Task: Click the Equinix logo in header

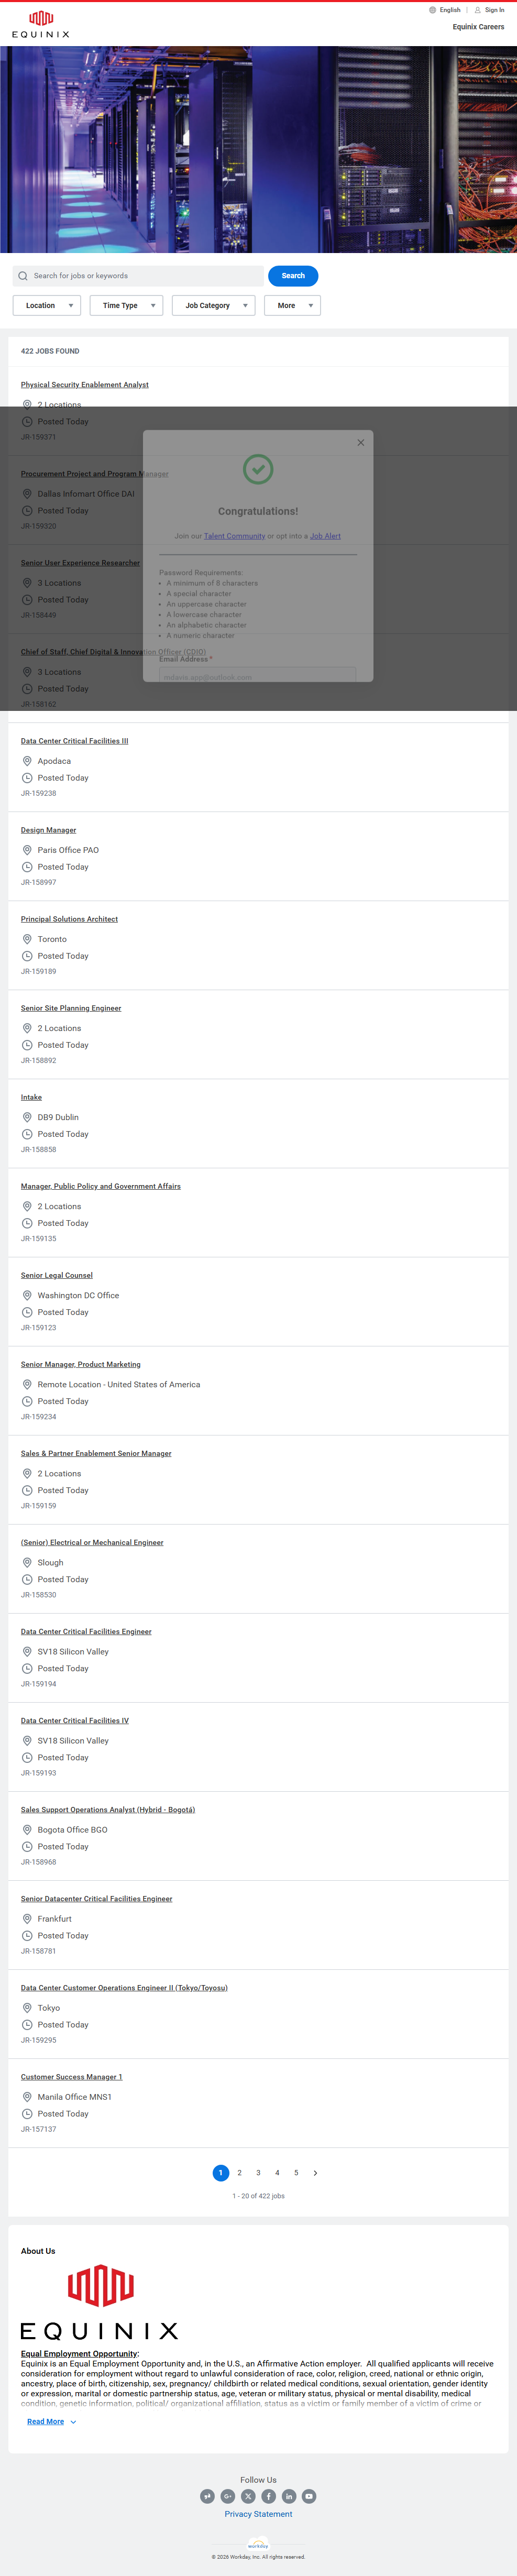Action: [41, 25]
